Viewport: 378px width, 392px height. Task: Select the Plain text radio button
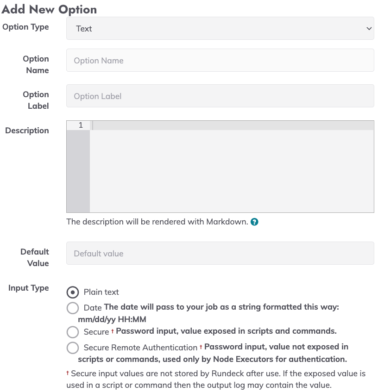click(73, 292)
